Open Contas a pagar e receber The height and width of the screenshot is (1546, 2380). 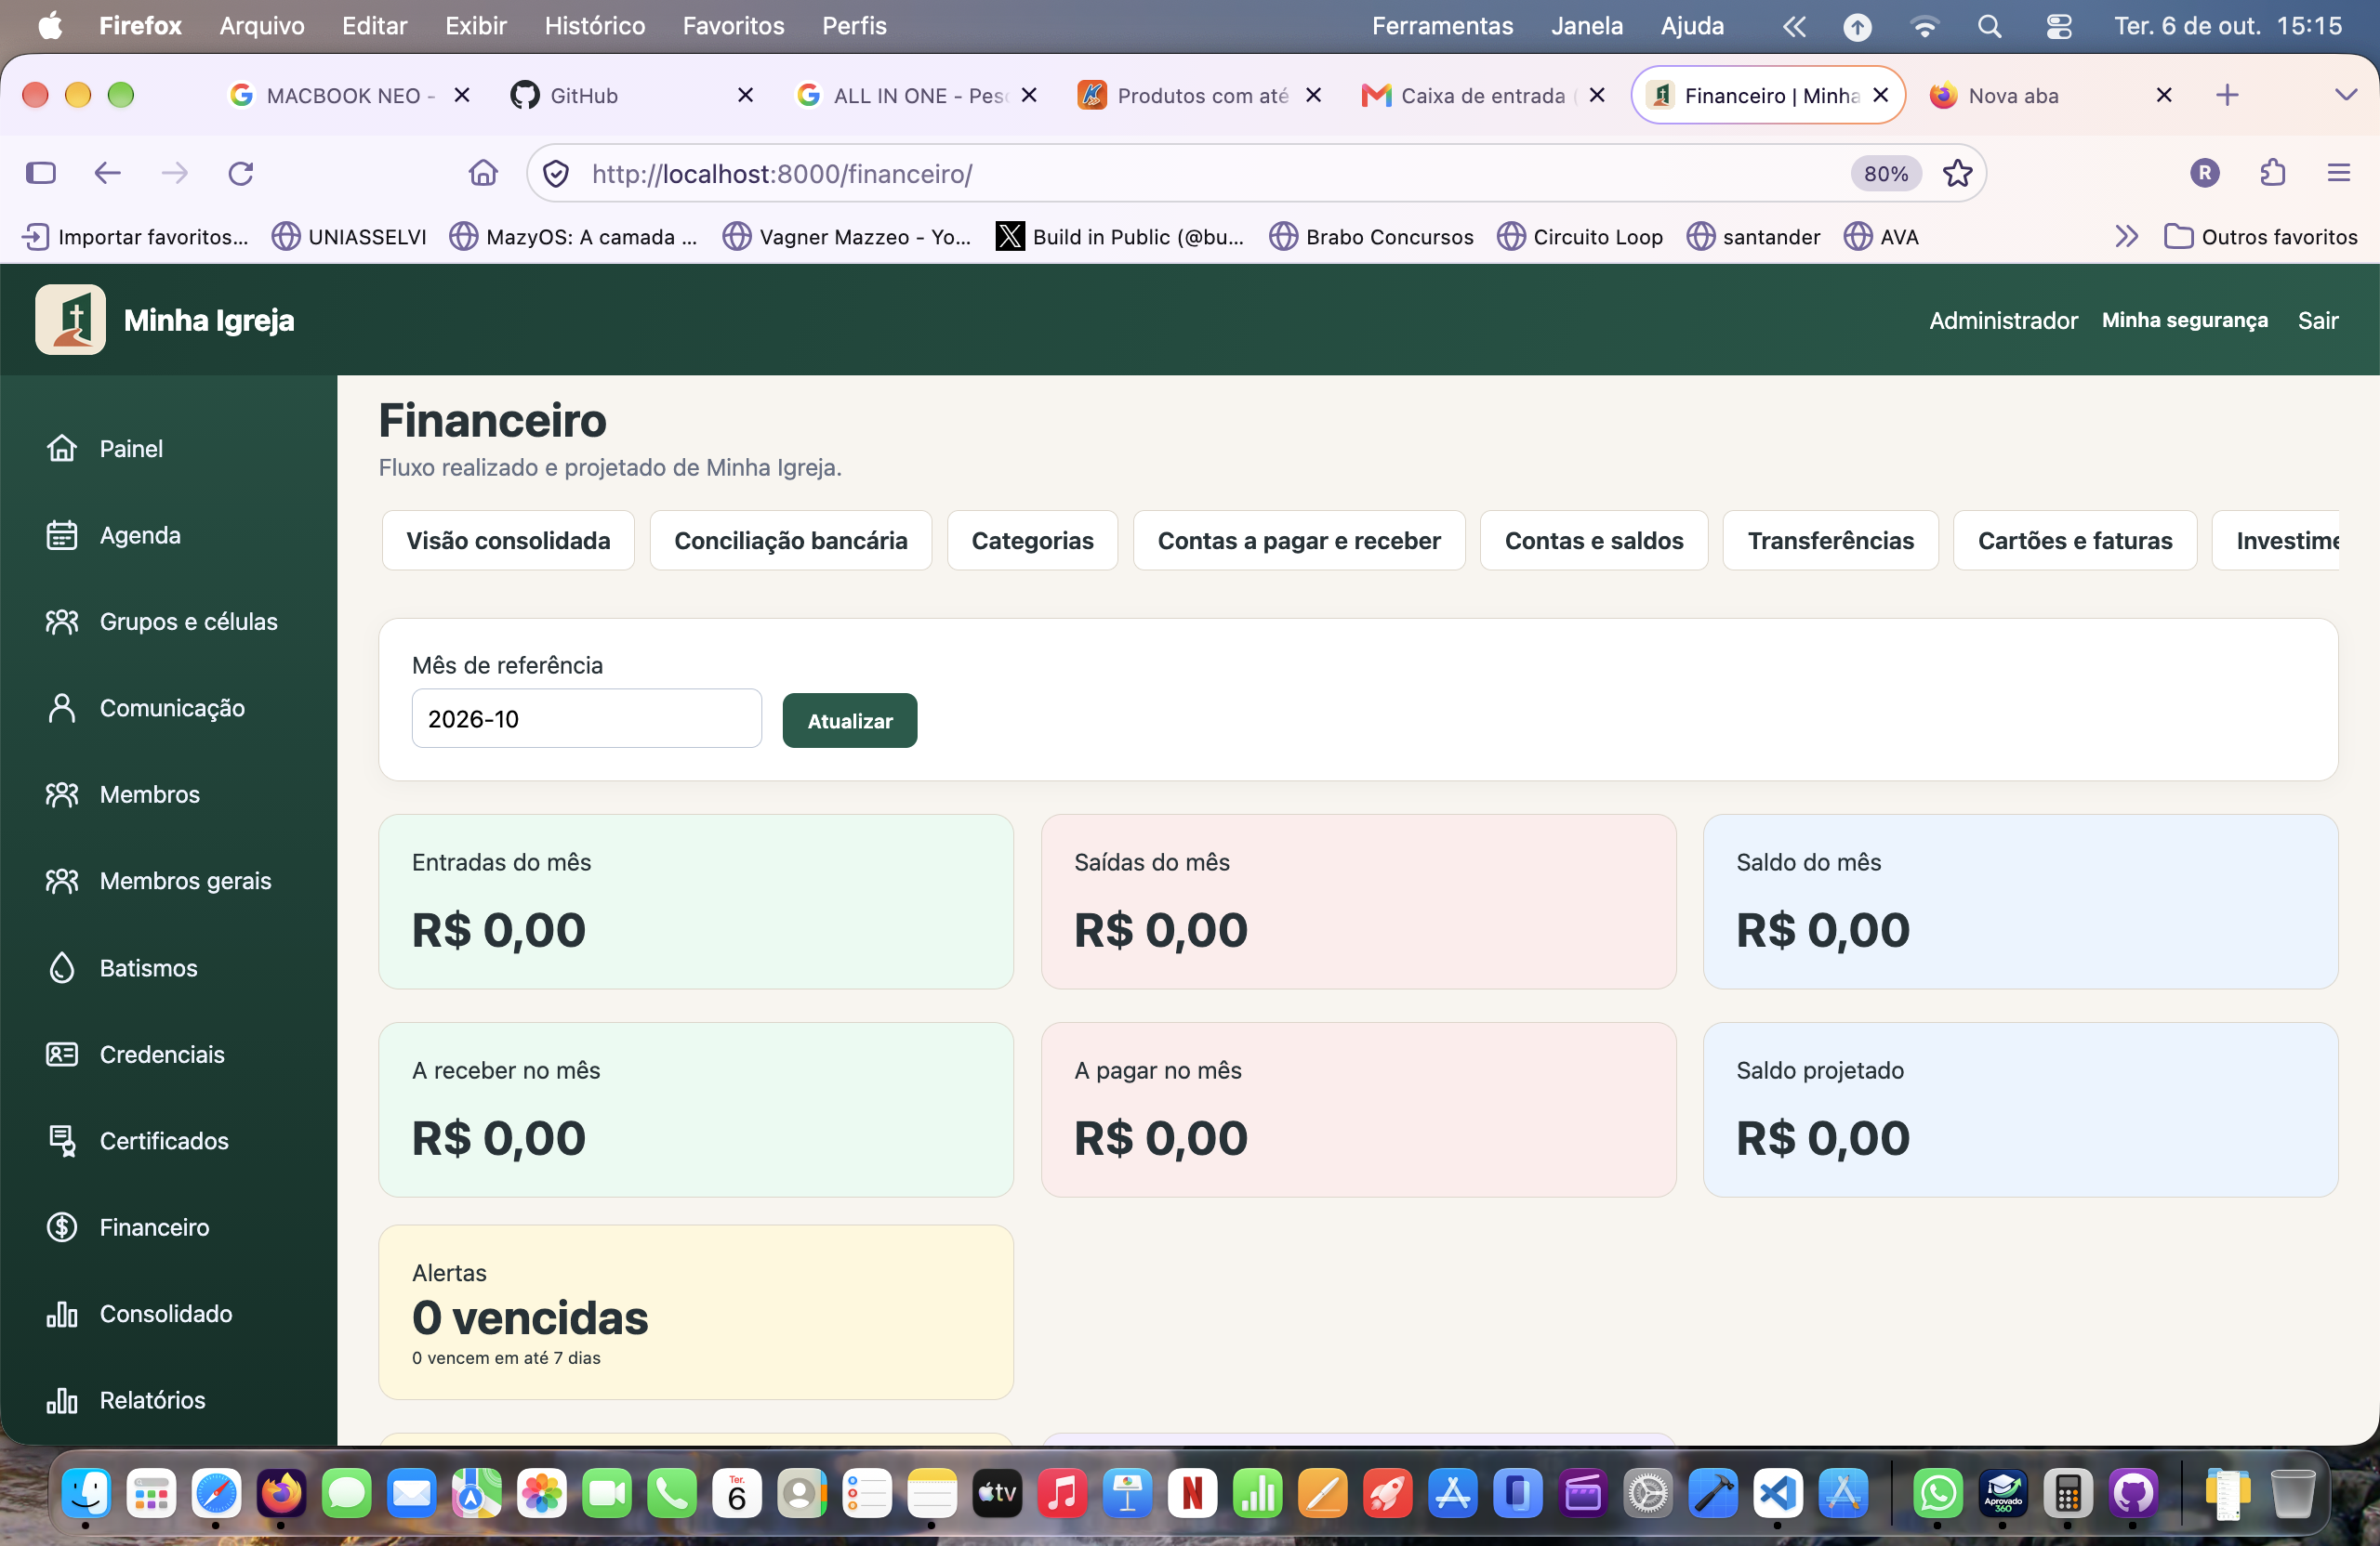tap(1298, 541)
